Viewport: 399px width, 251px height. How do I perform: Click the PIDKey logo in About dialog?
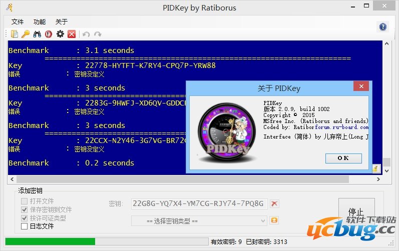[227, 132]
